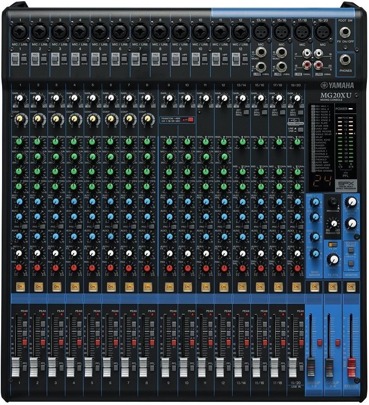Image resolution: width=369 pixels, height=405 pixels.
Task: Select the GROUP 3-4 monitor source
Action: 351,263
